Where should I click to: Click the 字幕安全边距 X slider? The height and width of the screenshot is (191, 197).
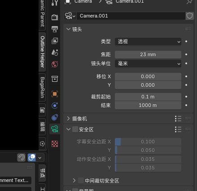(148, 142)
